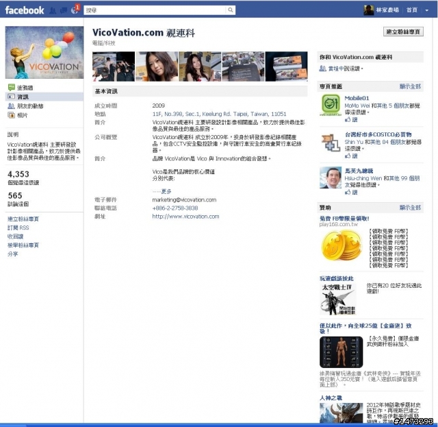Click the friend icon beside 黃瑋中說這讚

coord(322,69)
